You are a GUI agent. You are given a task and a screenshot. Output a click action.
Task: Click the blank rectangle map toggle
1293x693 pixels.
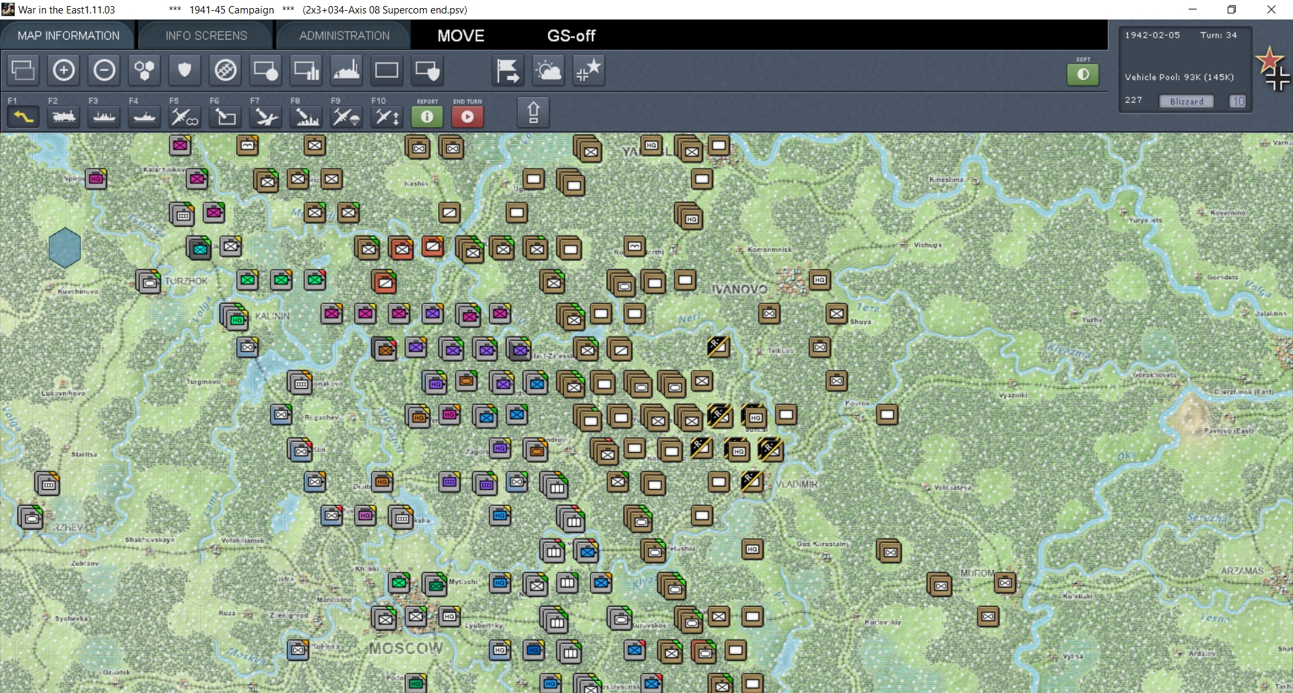click(387, 70)
